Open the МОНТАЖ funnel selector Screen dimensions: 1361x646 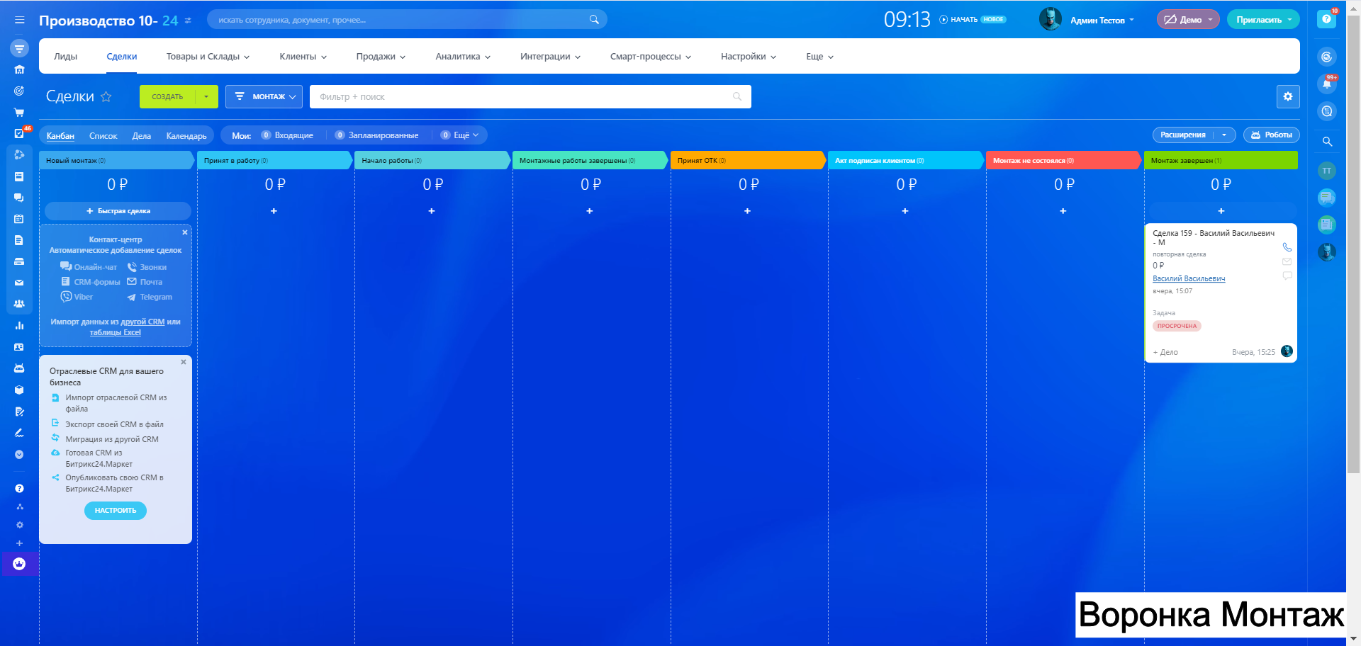tap(264, 96)
